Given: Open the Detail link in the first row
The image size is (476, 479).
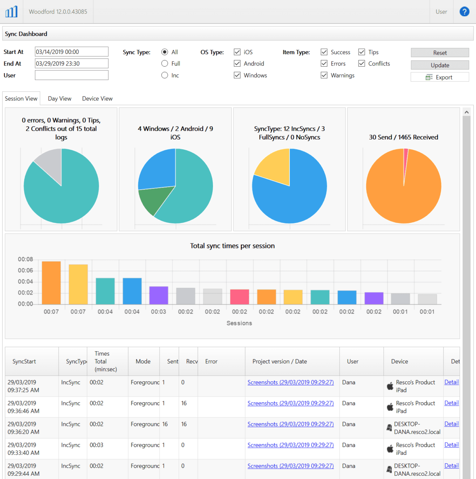Looking at the screenshot, I should 451,382.
